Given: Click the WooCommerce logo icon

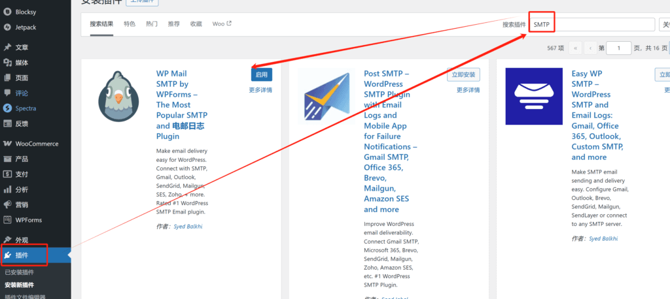Looking at the screenshot, I should pos(7,144).
